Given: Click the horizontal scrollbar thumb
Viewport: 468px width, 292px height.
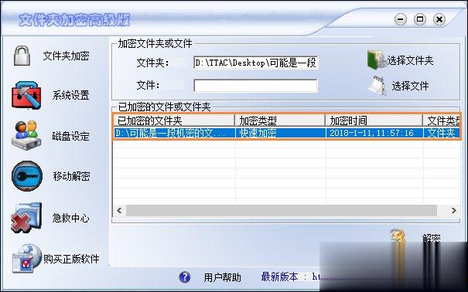Looking at the screenshot, I should click(x=282, y=210).
